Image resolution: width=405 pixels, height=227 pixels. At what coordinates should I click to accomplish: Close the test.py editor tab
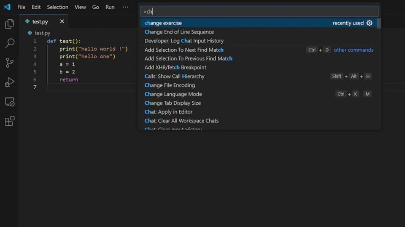pyautogui.click(x=62, y=21)
